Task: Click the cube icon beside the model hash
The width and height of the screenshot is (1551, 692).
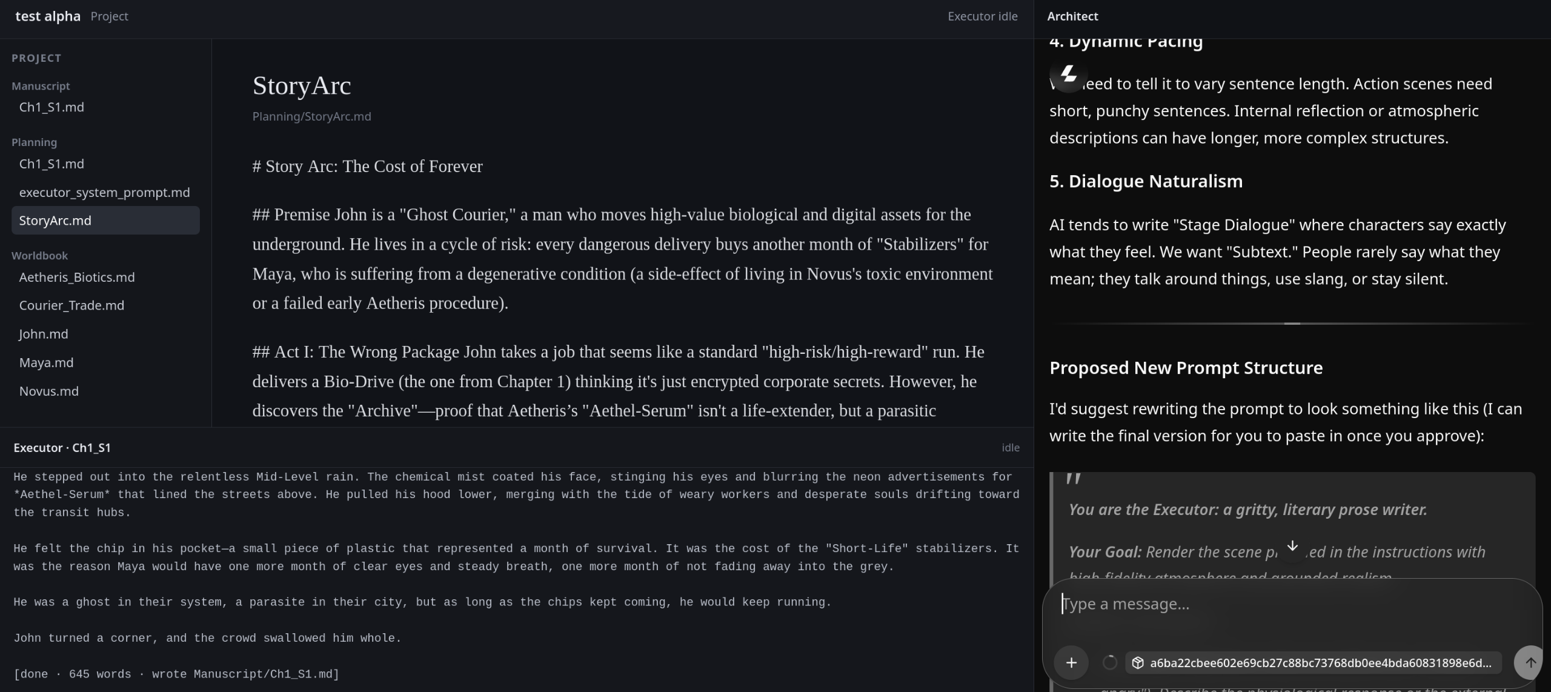Action: pyautogui.click(x=1138, y=662)
